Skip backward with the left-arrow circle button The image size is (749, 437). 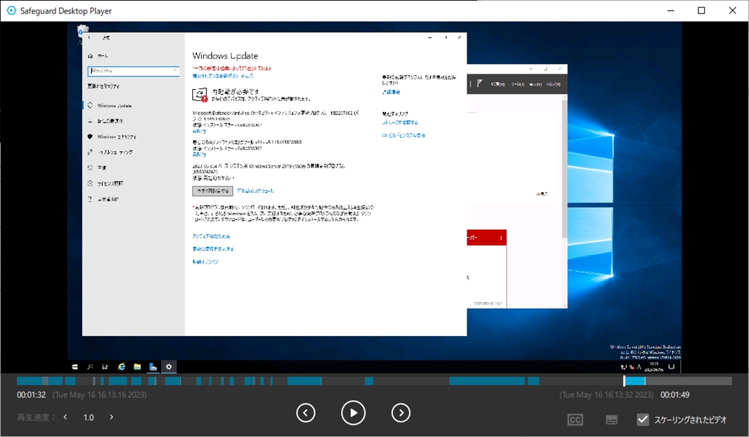coord(306,412)
